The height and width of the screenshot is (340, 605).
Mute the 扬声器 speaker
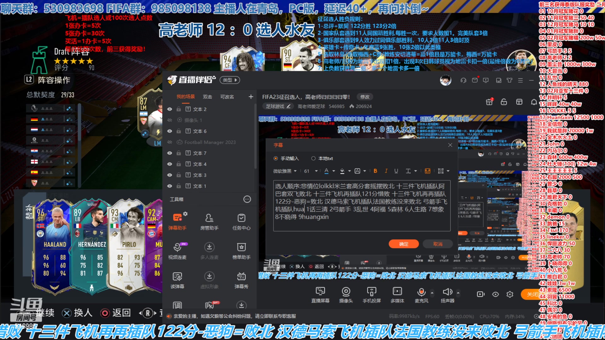(x=447, y=295)
